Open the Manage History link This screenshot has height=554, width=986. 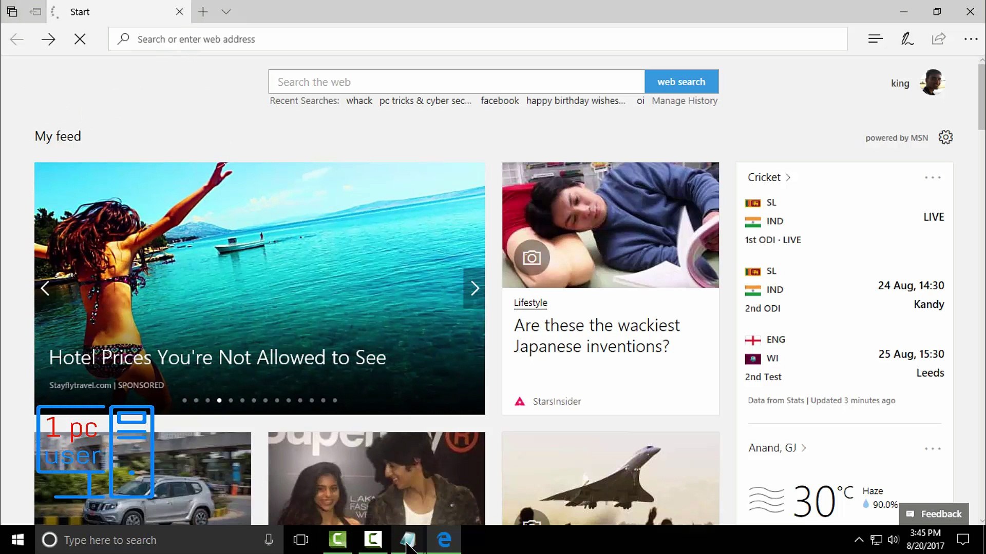(x=684, y=101)
